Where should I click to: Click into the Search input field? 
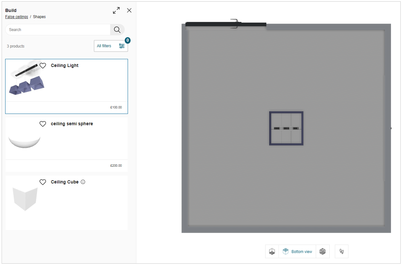point(58,30)
